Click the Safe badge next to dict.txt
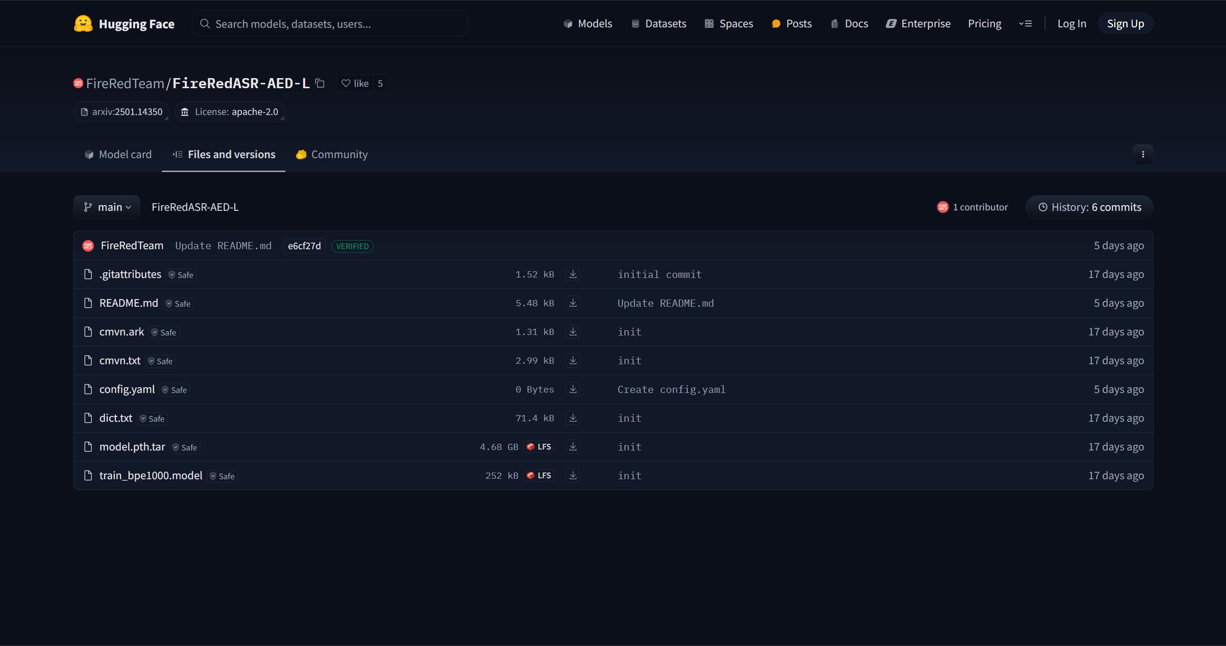Viewport: 1226px width, 646px height. (x=152, y=419)
